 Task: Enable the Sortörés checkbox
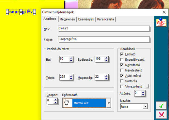coord(122,81)
